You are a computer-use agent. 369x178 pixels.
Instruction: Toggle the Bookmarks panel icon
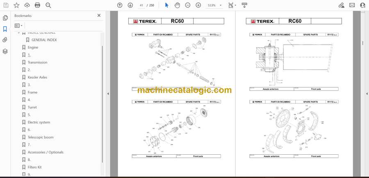click(5, 29)
